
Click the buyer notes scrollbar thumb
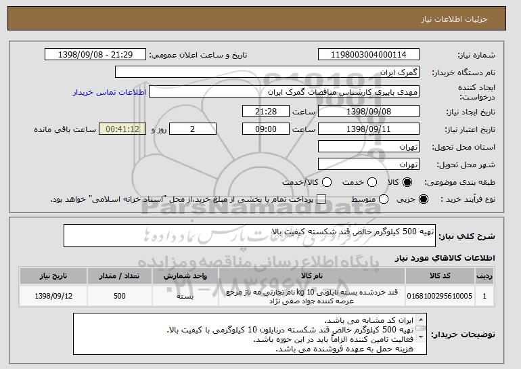421,328
